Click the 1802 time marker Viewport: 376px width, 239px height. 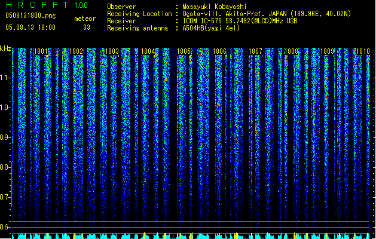click(x=77, y=51)
